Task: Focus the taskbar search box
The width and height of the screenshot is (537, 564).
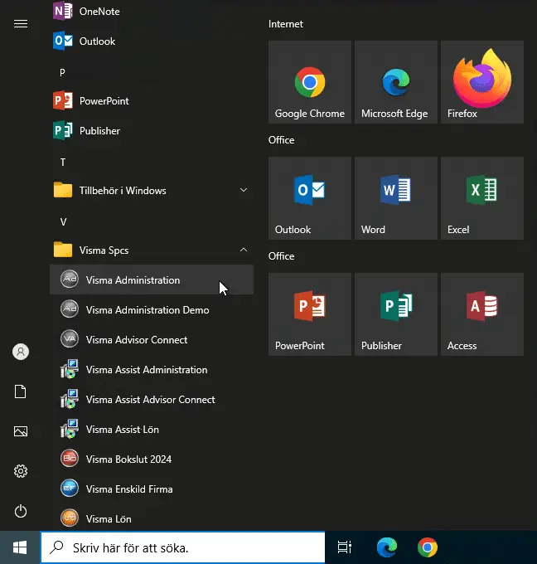Action: [x=182, y=547]
